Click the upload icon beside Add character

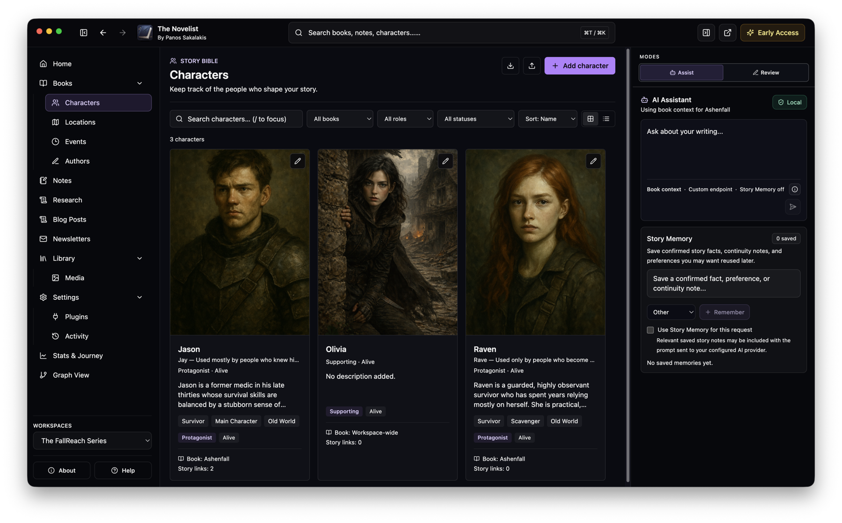coord(532,66)
